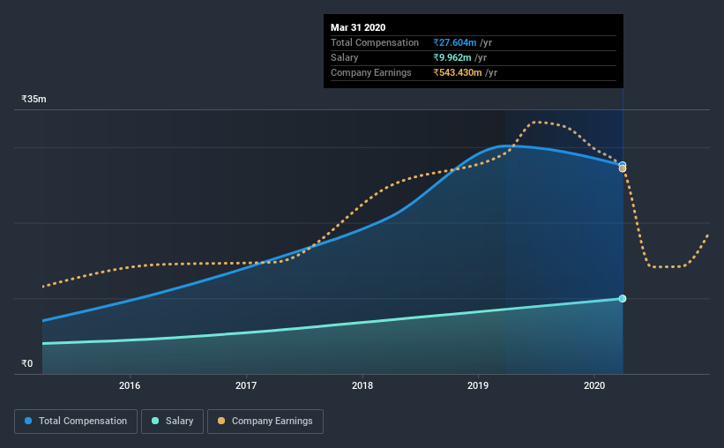724x448 pixels.
Task: Click the ₹35m y-axis label
Action: point(34,99)
